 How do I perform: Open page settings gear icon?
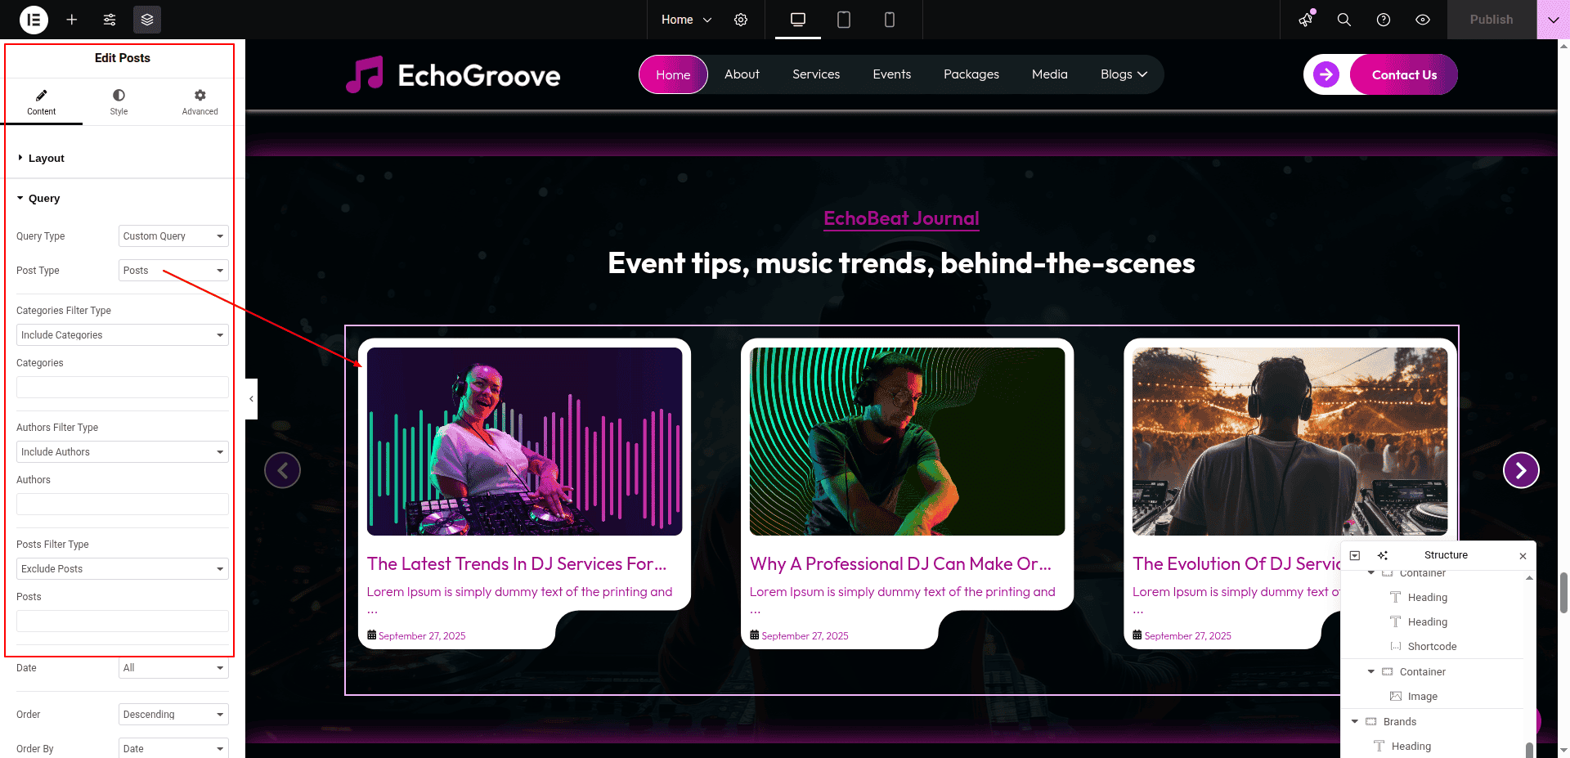[x=741, y=20]
